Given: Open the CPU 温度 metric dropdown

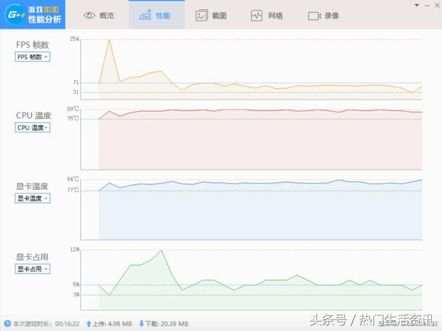Looking at the screenshot, I should [x=32, y=128].
